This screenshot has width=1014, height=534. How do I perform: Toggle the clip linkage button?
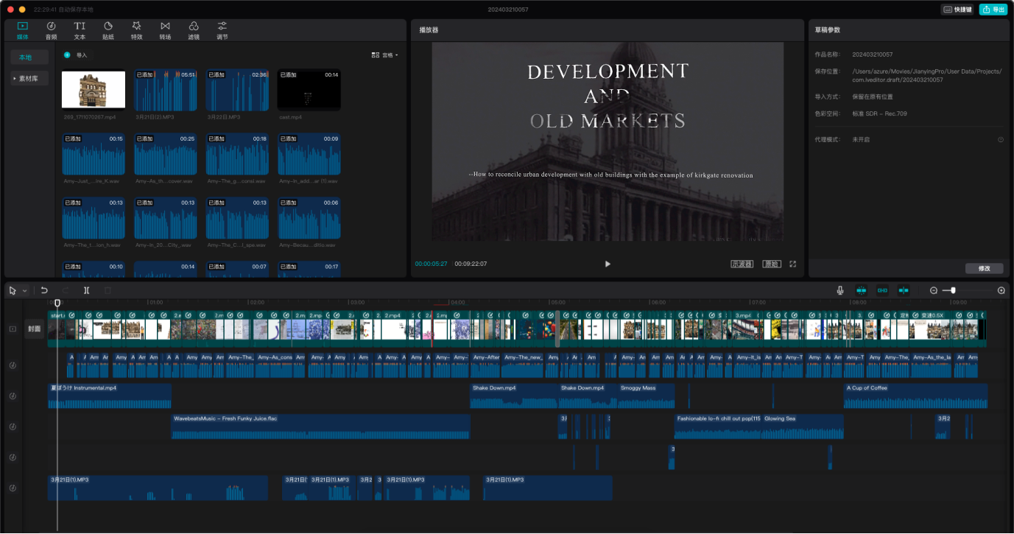[882, 290]
